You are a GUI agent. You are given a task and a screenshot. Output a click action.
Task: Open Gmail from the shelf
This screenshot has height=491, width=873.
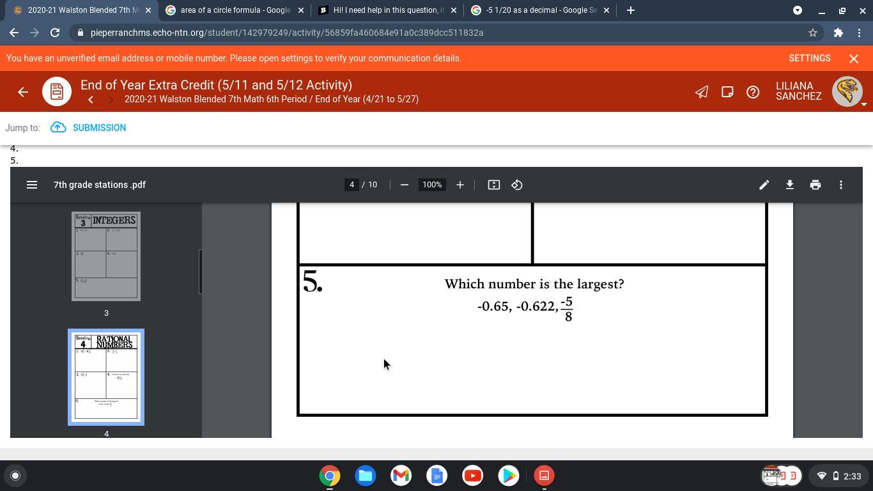coord(401,476)
